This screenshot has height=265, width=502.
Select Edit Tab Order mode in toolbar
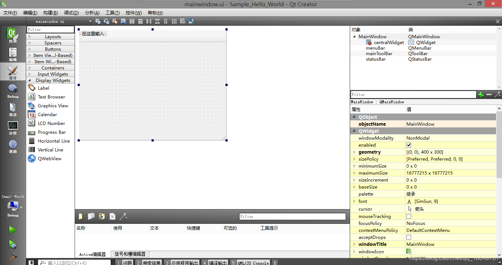click(x=124, y=21)
